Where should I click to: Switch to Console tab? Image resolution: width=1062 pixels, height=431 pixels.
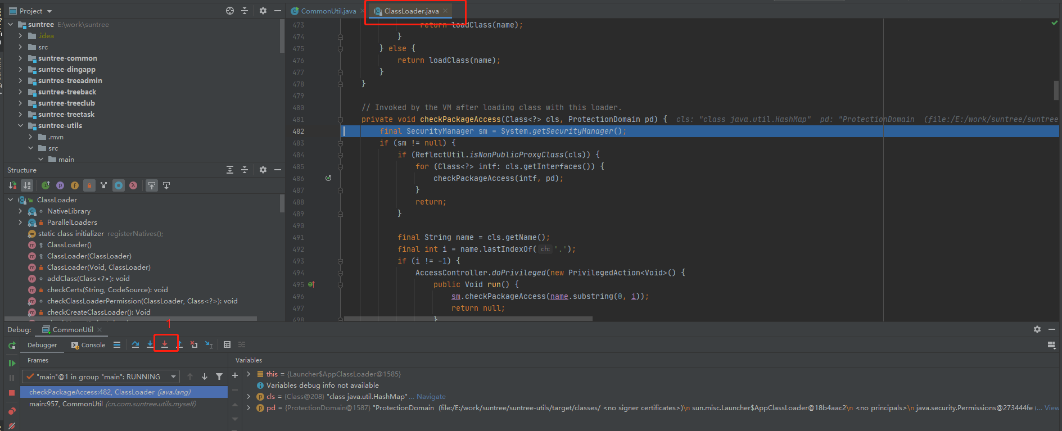[x=88, y=345]
